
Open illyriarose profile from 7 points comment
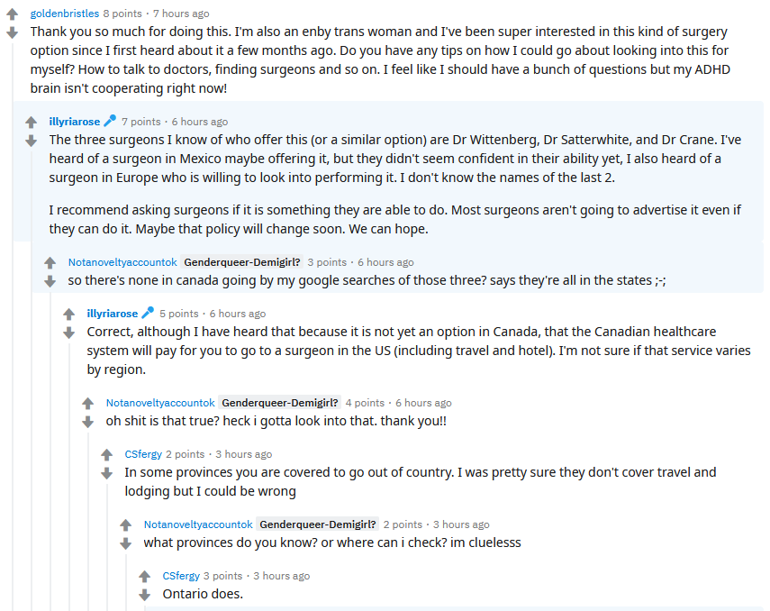coord(75,122)
